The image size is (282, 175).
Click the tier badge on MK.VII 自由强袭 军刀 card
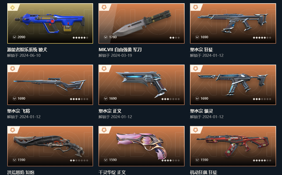click(x=104, y=7)
